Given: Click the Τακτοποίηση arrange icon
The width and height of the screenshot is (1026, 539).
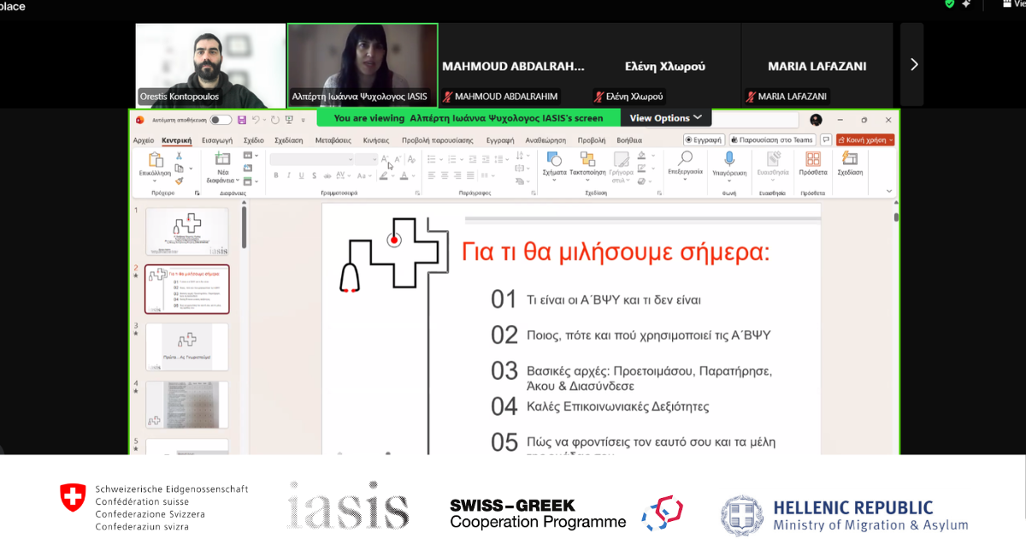Looking at the screenshot, I should pyautogui.click(x=587, y=160).
